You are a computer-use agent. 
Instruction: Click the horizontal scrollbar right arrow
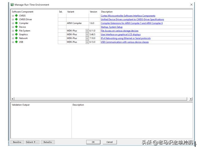[x=191, y=99]
